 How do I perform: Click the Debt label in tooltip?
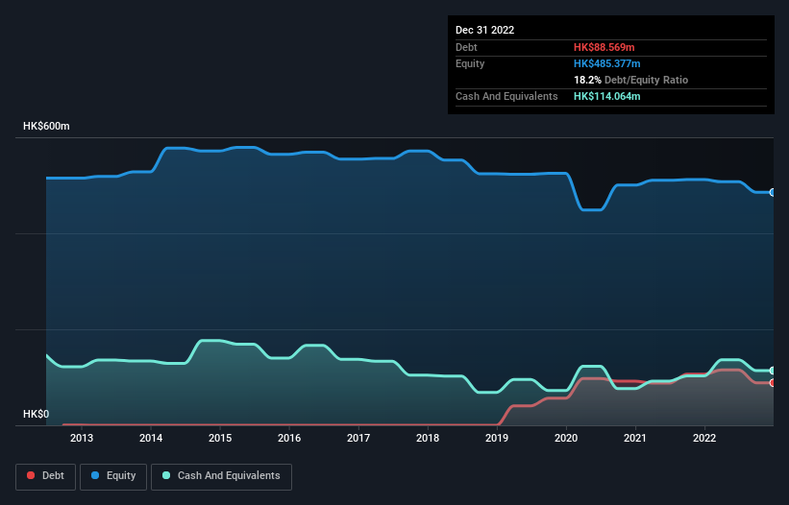pos(466,47)
